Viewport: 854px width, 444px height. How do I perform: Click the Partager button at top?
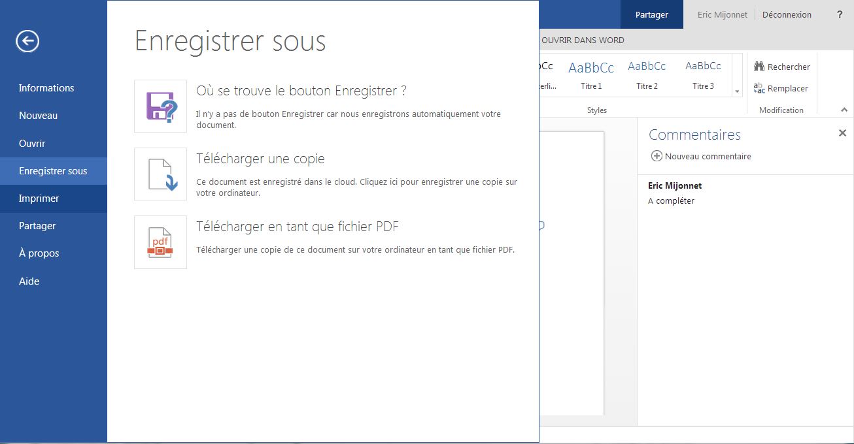(x=651, y=14)
